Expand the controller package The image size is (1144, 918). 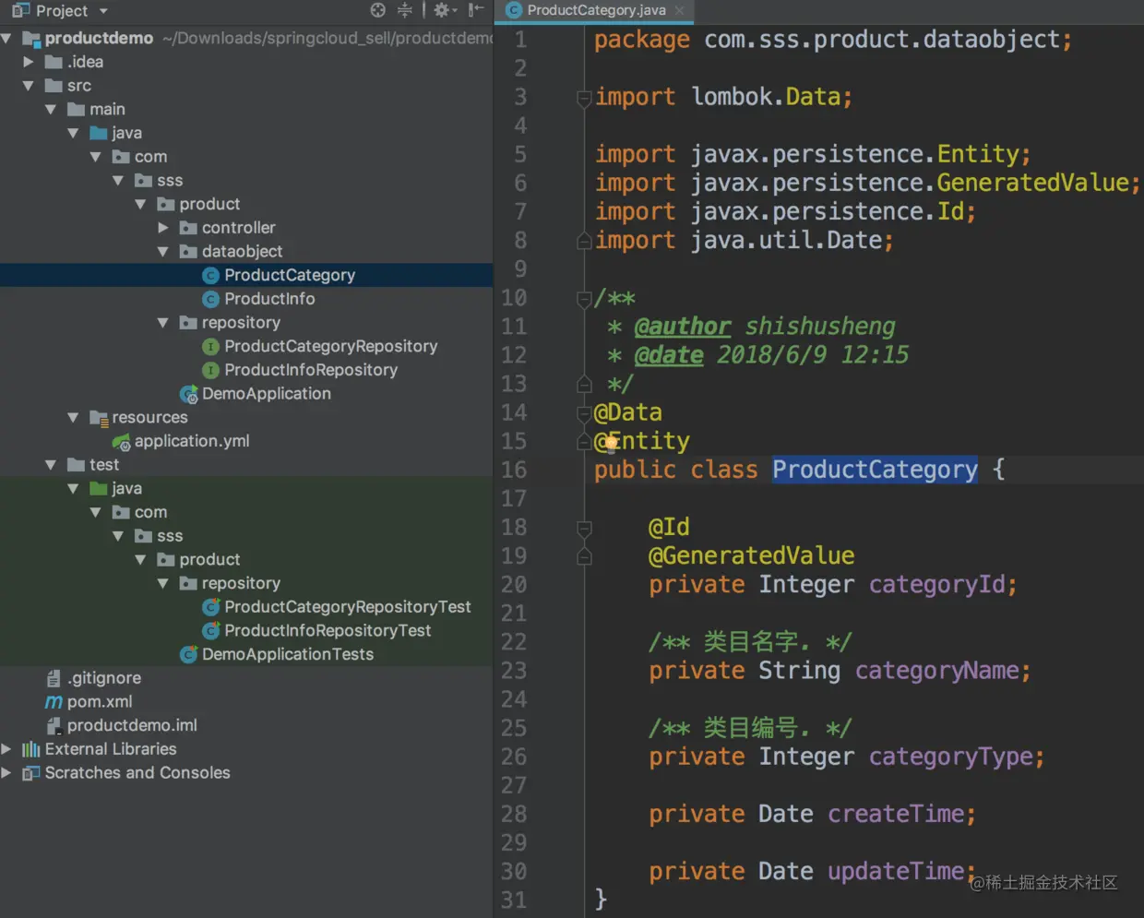pyautogui.click(x=163, y=228)
